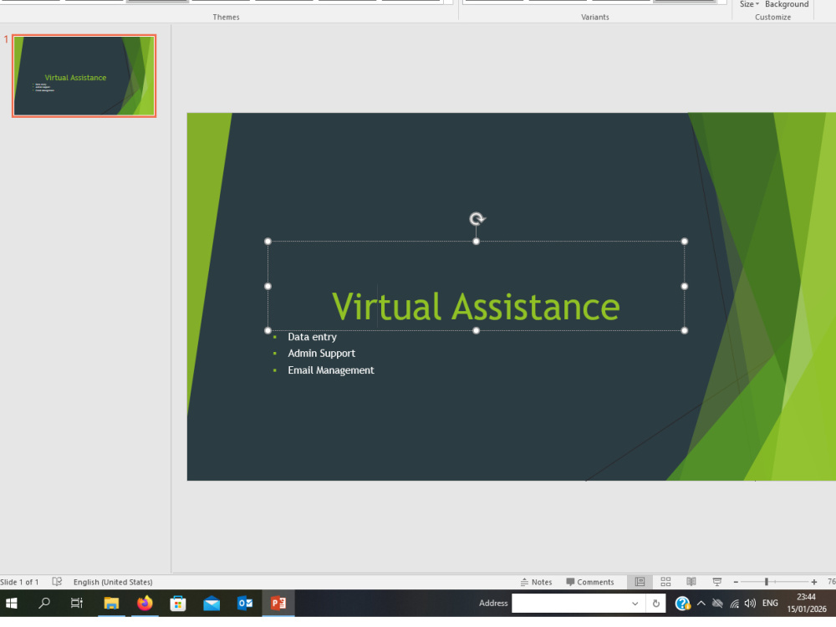
Task: Adjust the zoom slider handle
Action: pyautogui.click(x=766, y=582)
